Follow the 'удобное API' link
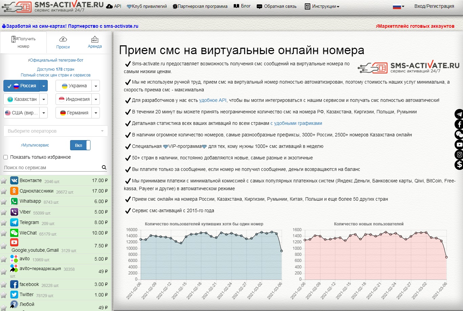 click(x=213, y=100)
